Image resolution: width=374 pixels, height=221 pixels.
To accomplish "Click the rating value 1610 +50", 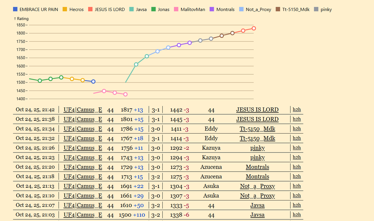I will 132,205.
